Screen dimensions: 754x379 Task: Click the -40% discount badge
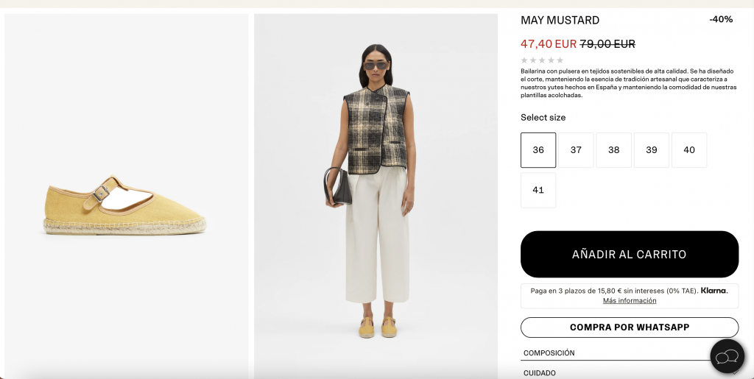pyautogui.click(x=721, y=19)
